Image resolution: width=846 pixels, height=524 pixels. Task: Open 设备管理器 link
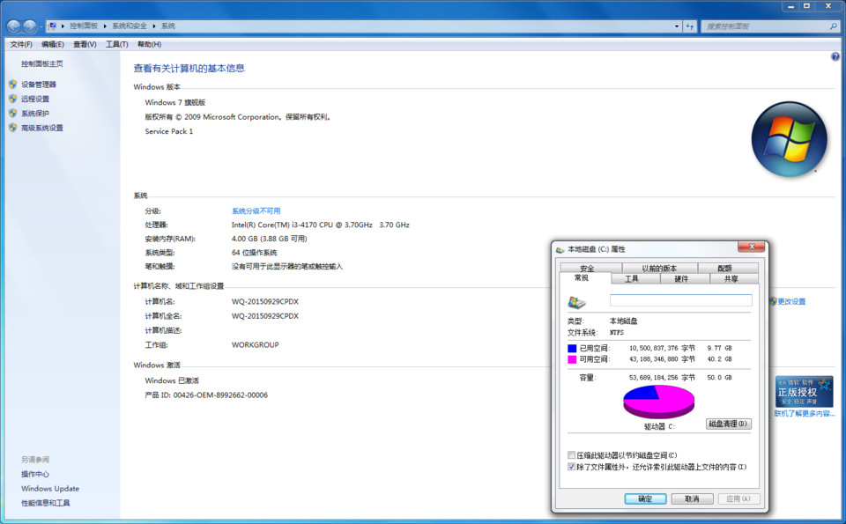[x=39, y=84]
